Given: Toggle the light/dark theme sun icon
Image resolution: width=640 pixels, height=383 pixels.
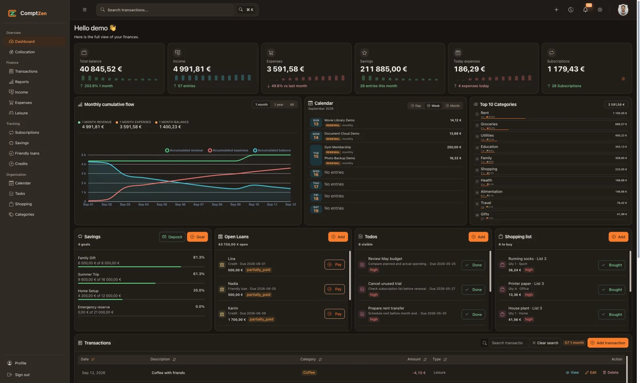Looking at the screenshot, I should (x=600, y=10).
